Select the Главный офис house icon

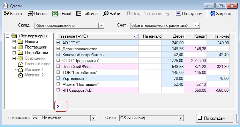coord(20,64)
